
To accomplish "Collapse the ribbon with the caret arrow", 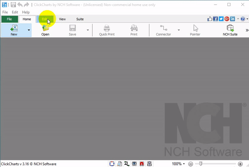I will point(238,19).
